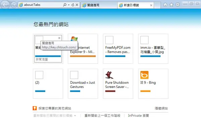
Task: Click the 隱藏網站 hide sites link
Action: [x=161, y=108]
